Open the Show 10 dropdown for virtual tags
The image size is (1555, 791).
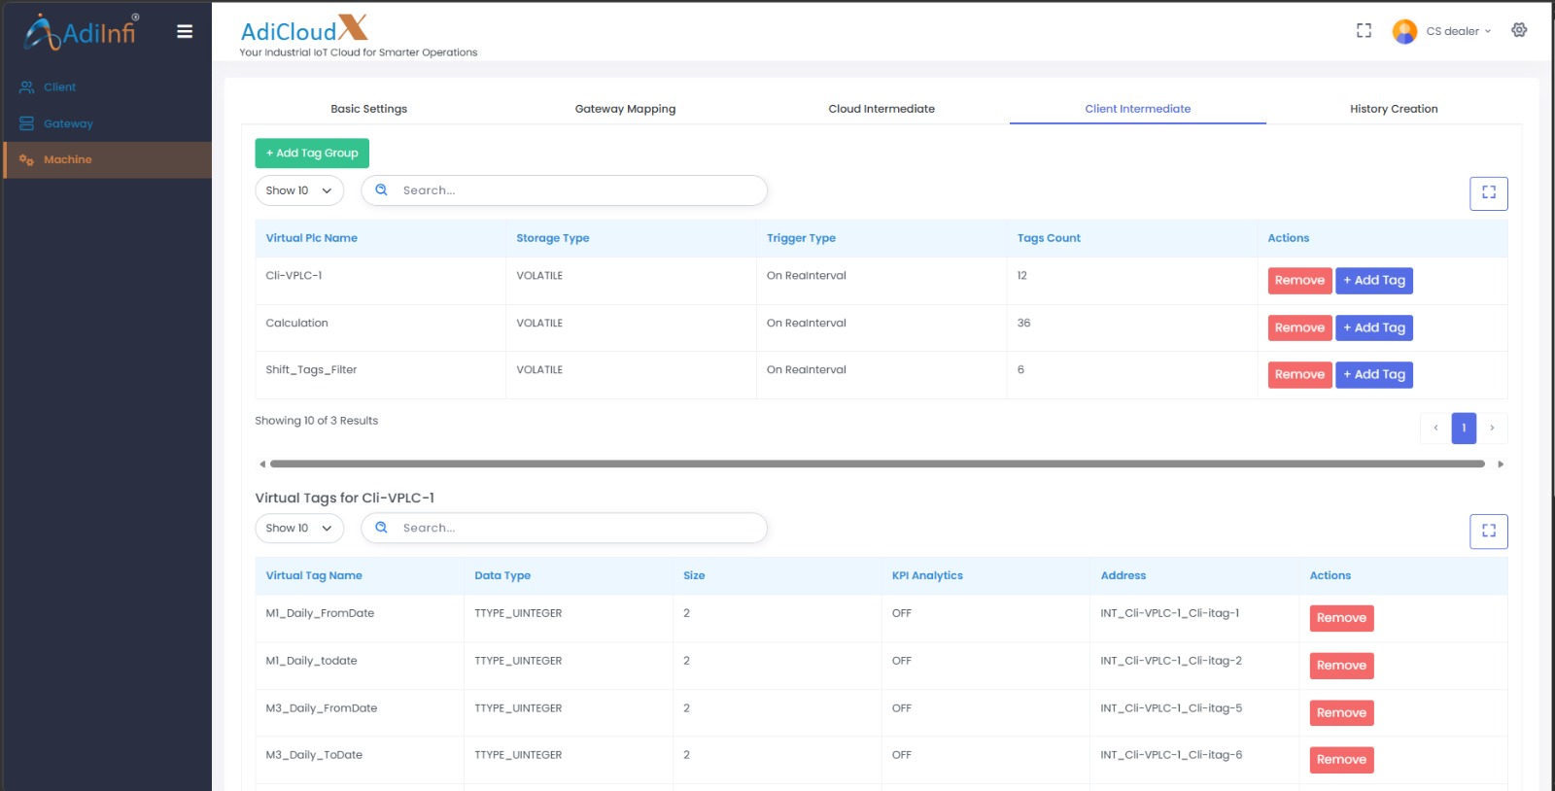pos(298,528)
